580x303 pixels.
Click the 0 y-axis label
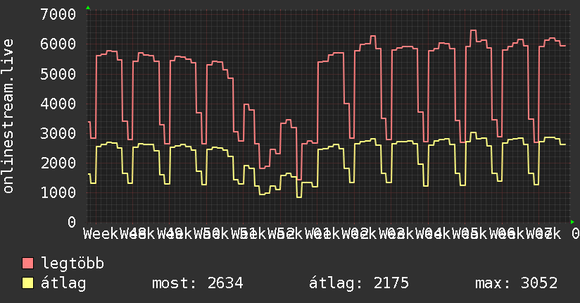72,222
